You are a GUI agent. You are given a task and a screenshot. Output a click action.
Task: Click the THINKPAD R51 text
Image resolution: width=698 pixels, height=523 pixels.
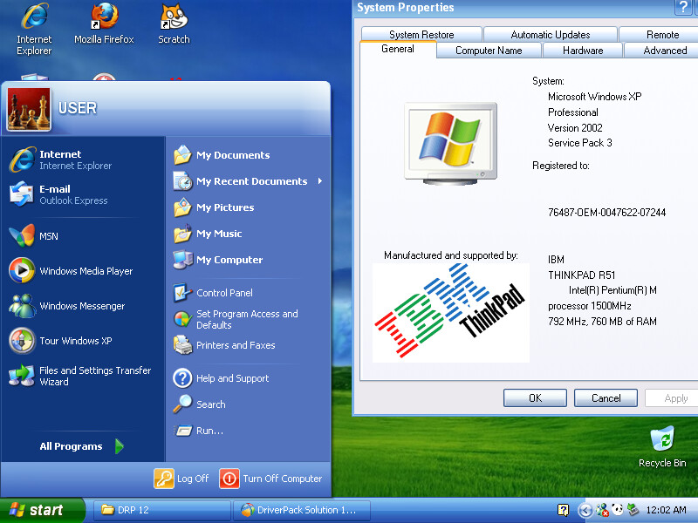point(581,275)
